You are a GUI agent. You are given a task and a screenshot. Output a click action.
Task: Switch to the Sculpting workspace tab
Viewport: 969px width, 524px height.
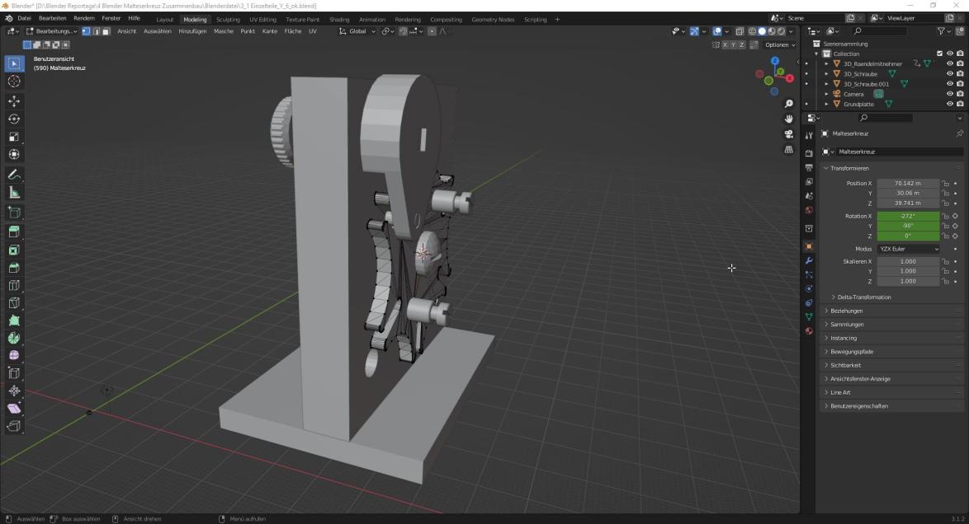point(228,19)
